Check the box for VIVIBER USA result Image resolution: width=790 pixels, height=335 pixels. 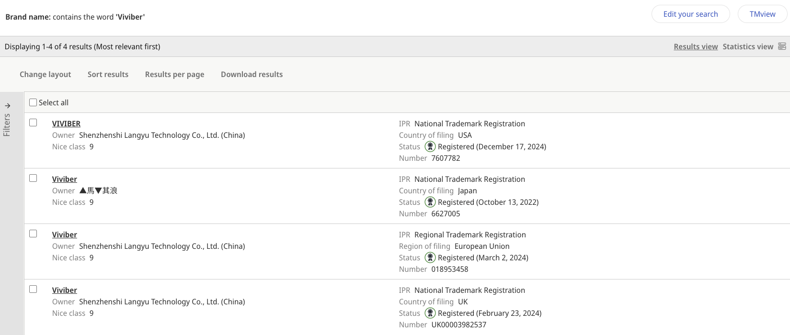coord(33,123)
